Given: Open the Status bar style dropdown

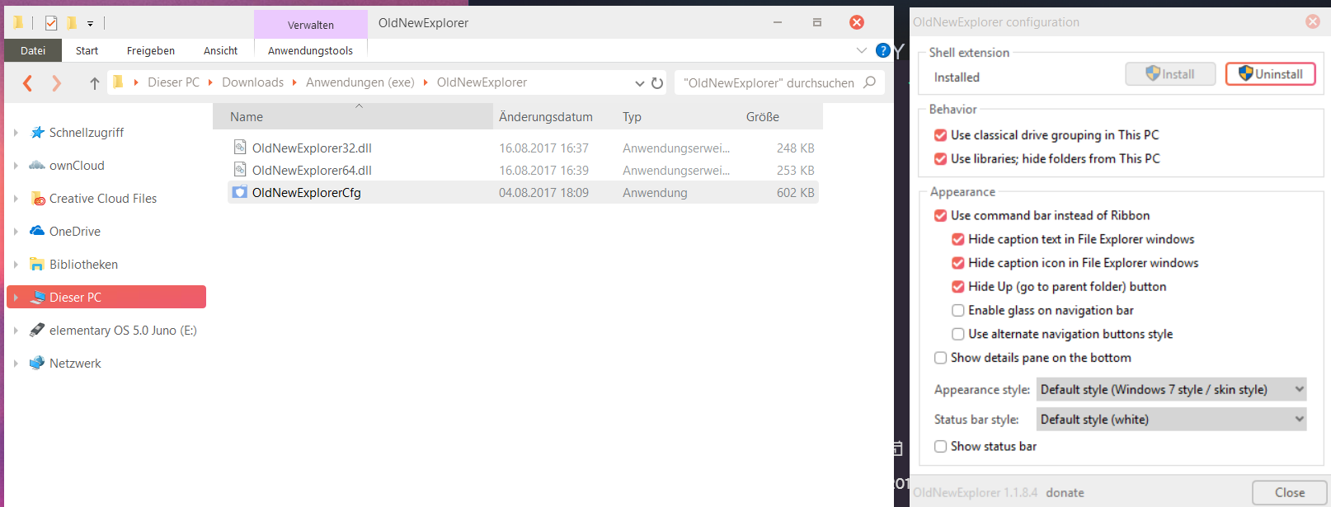Looking at the screenshot, I should pyautogui.click(x=1171, y=419).
